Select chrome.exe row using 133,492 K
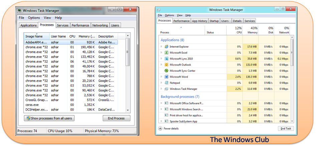This screenshot has height=146, width=334. (71, 57)
